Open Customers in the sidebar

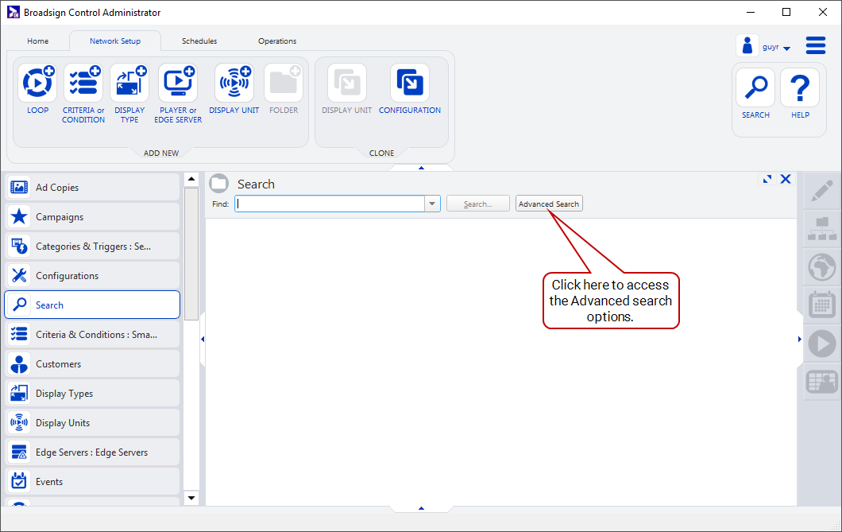(92, 363)
